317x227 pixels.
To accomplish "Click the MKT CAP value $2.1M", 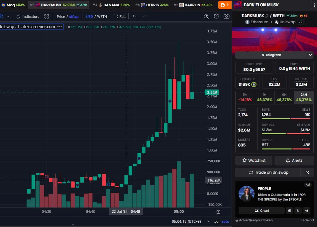I will [x=301, y=85].
